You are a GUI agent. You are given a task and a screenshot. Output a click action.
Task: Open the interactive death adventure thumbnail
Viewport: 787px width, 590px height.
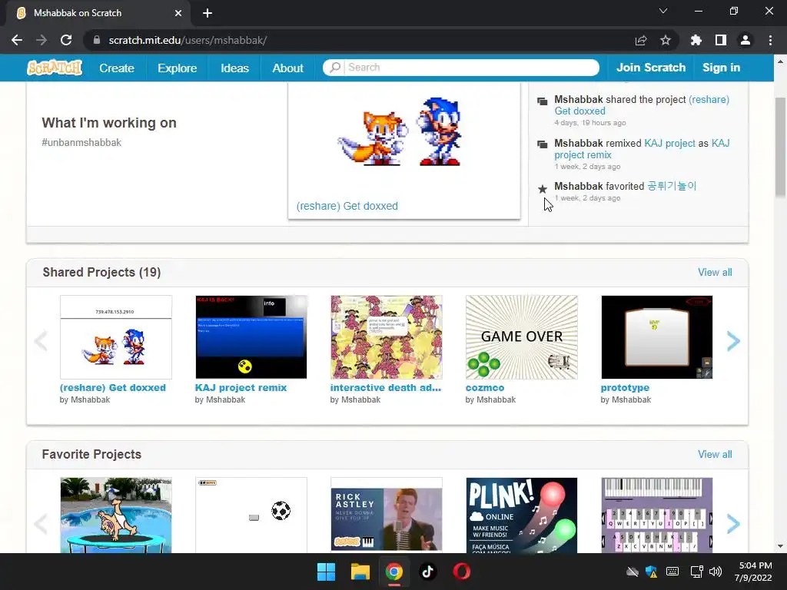click(387, 337)
